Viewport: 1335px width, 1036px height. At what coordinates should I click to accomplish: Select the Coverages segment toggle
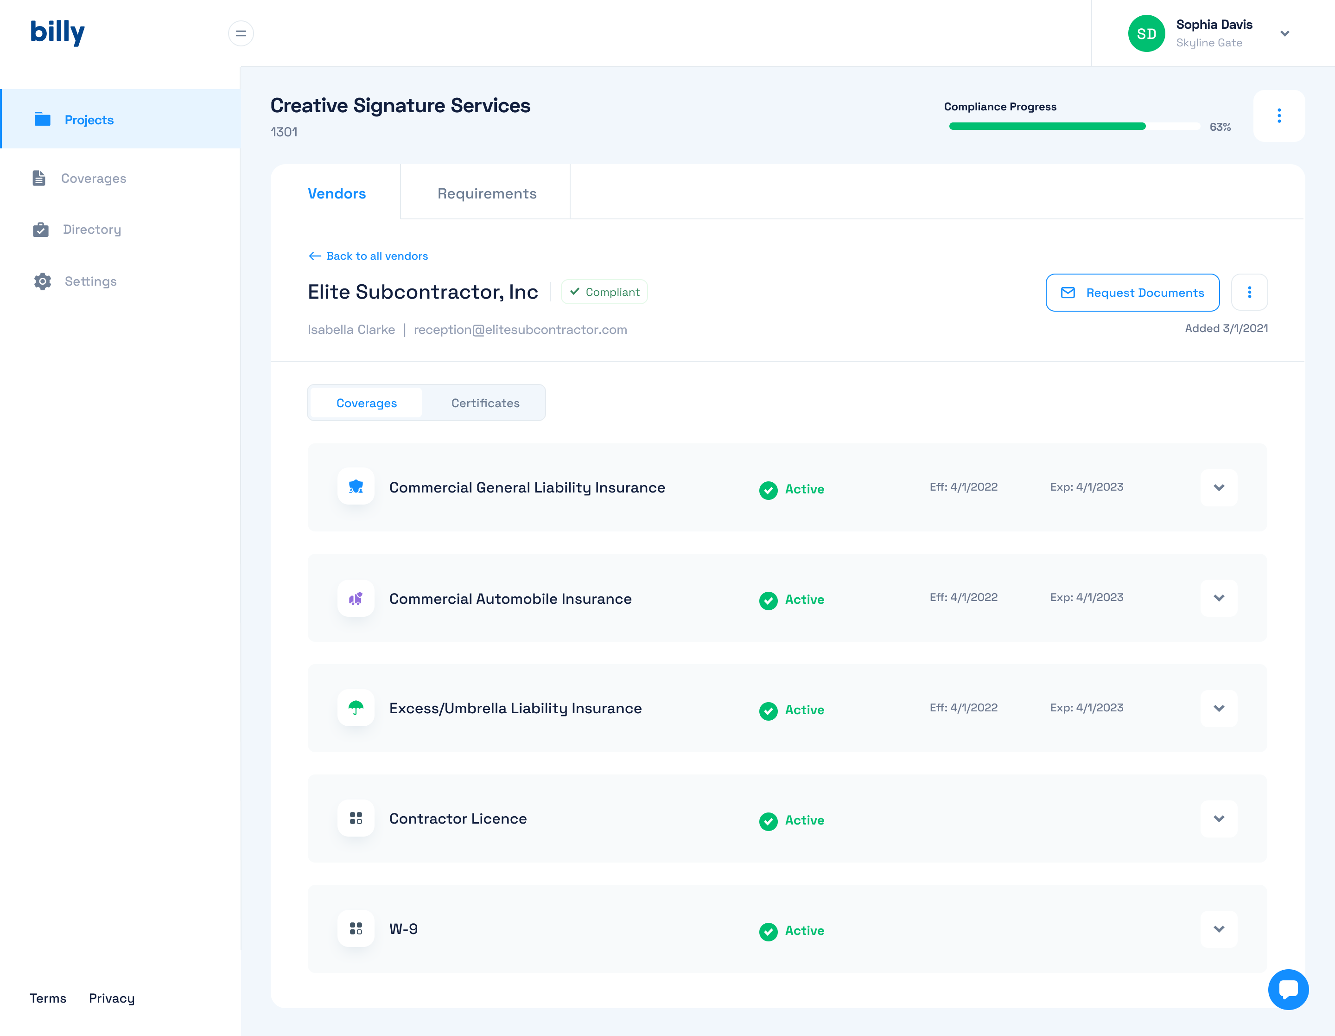point(366,403)
